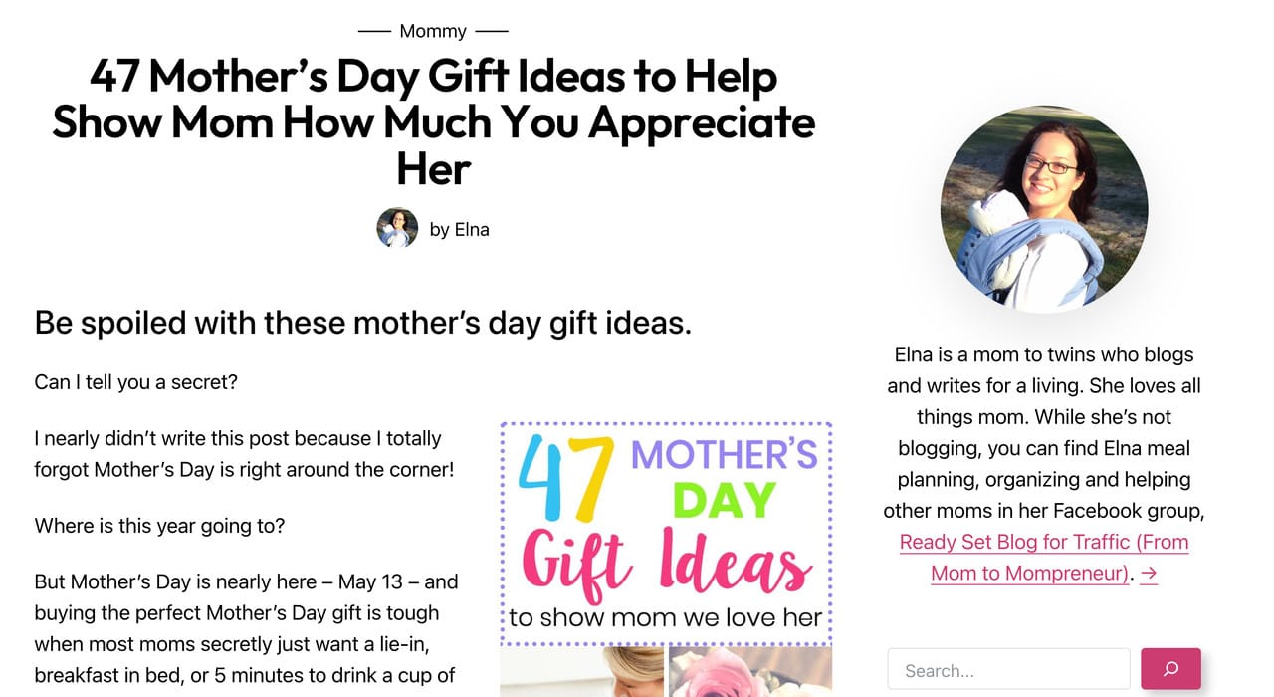Click by Elna to view the author page
The height and width of the screenshot is (697, 1274).
[460, 229]
